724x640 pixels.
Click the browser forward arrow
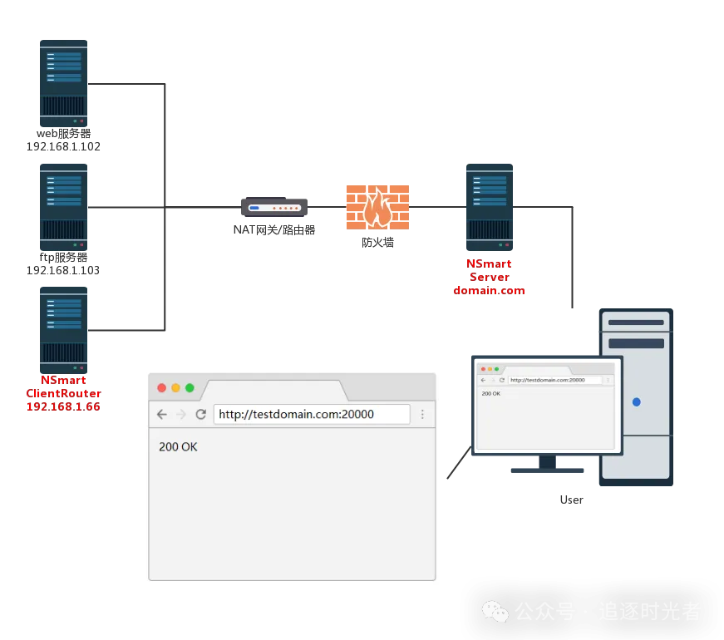[x=181, y=414]
